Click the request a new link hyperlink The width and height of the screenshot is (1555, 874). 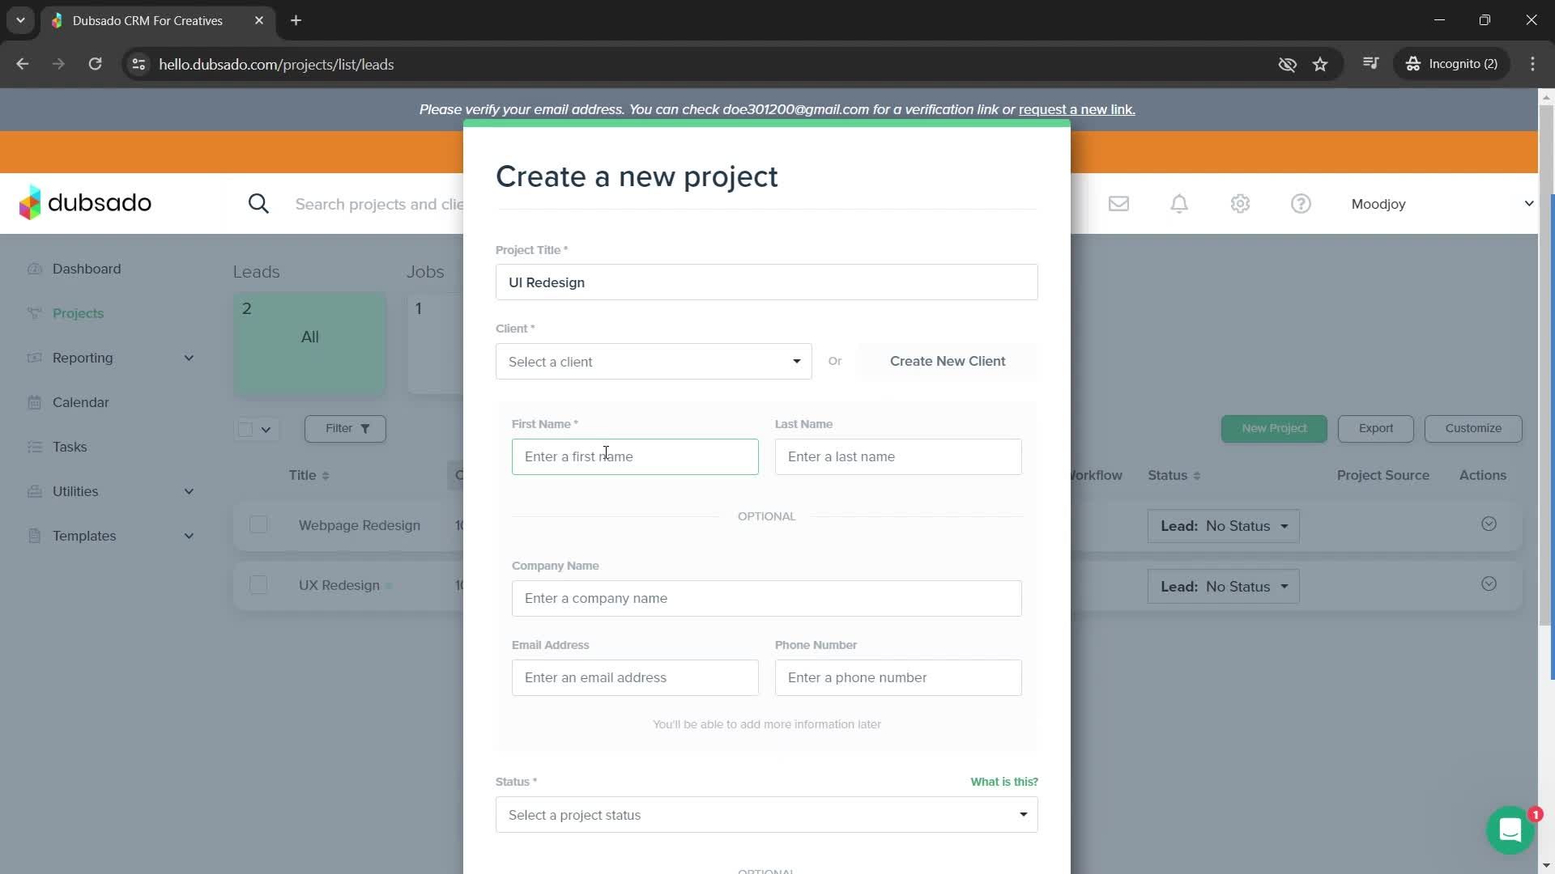click(x=1076, y=109)
